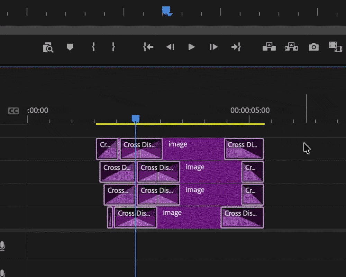Select "Cross Dis..." transition on second track
This screenshot has height=277, width=346.
click(x=158, y=172)
